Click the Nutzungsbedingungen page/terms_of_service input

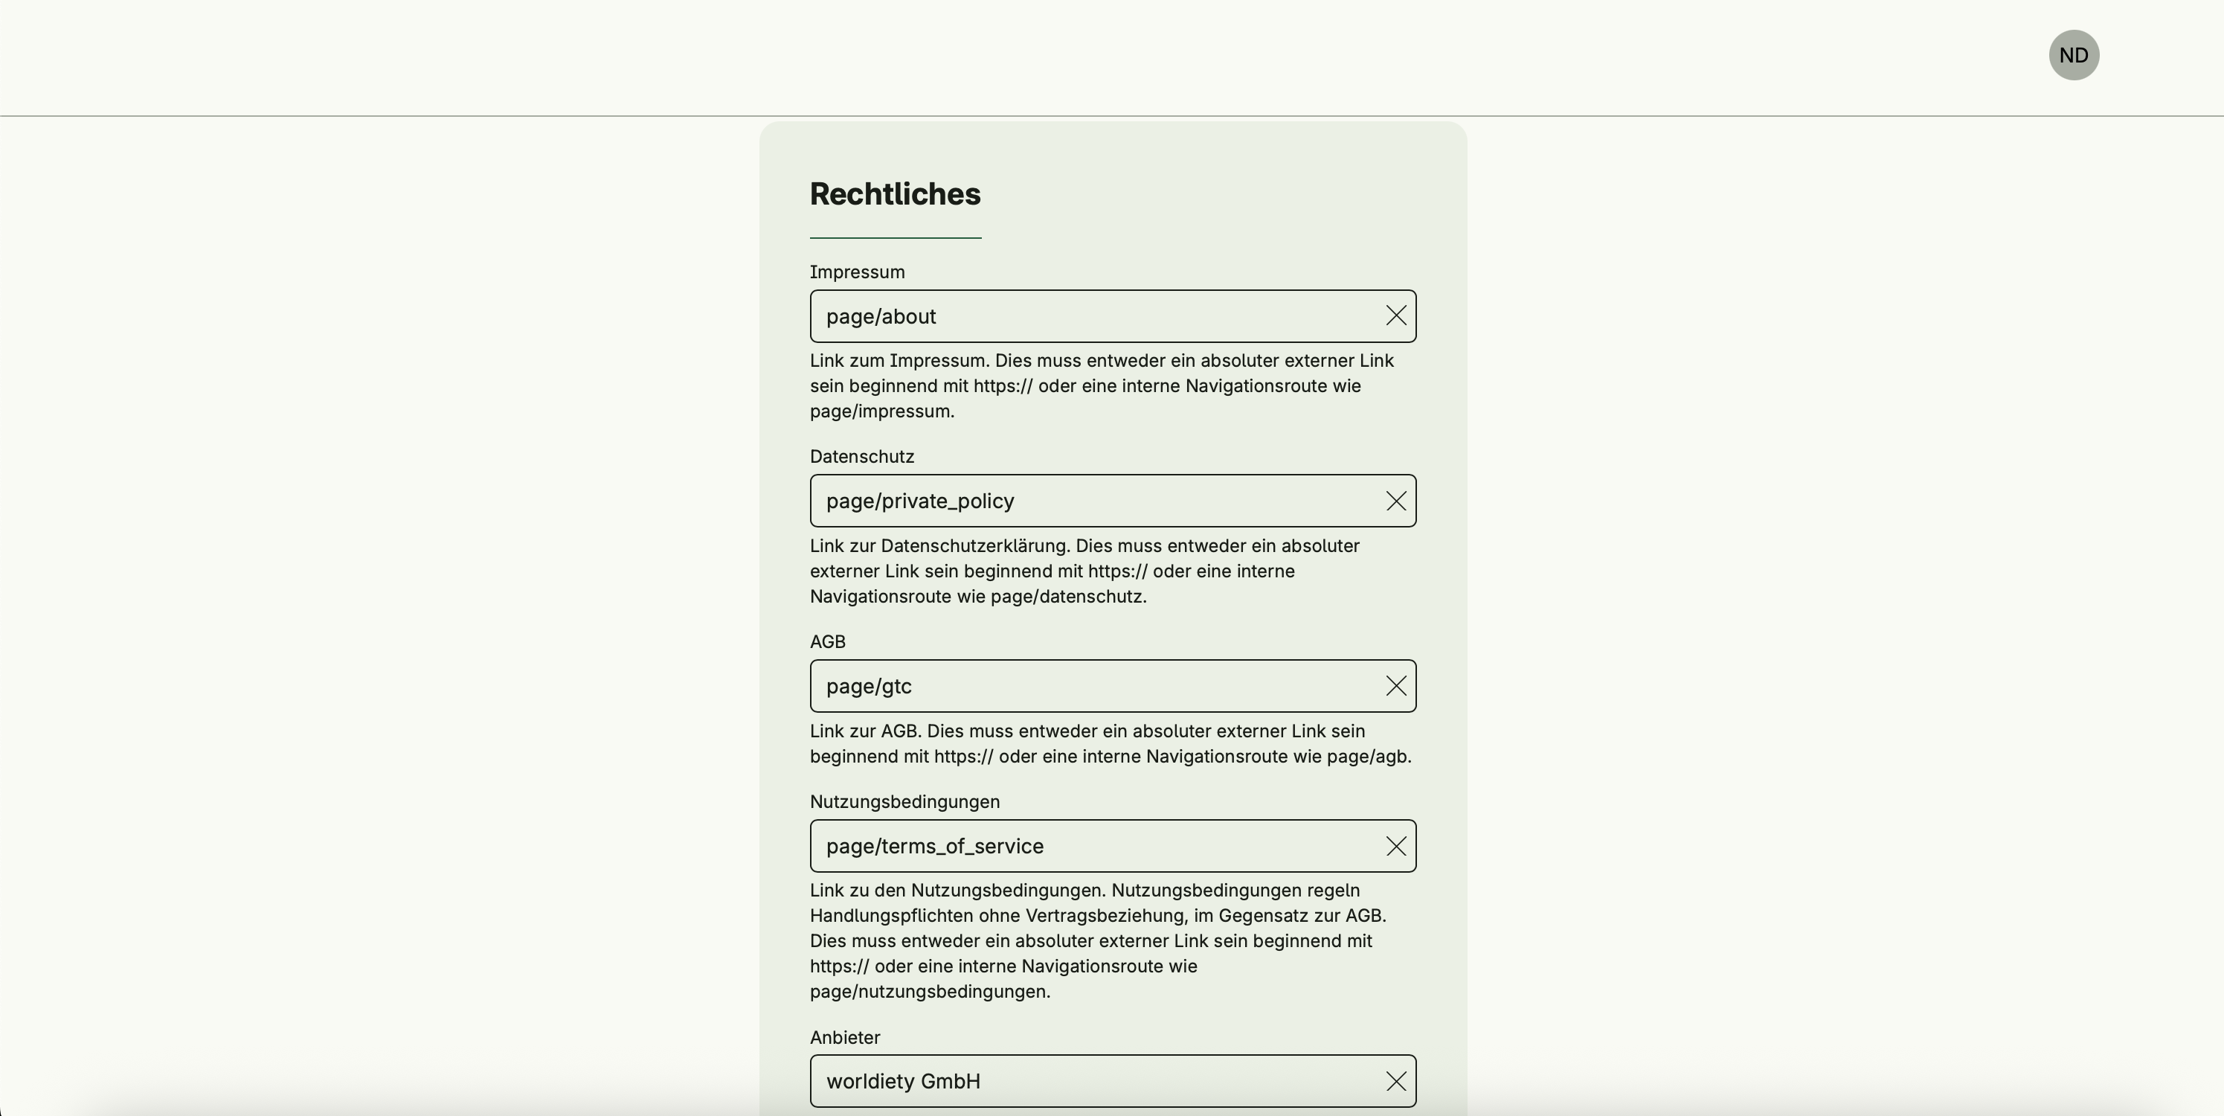point(1096,847)
